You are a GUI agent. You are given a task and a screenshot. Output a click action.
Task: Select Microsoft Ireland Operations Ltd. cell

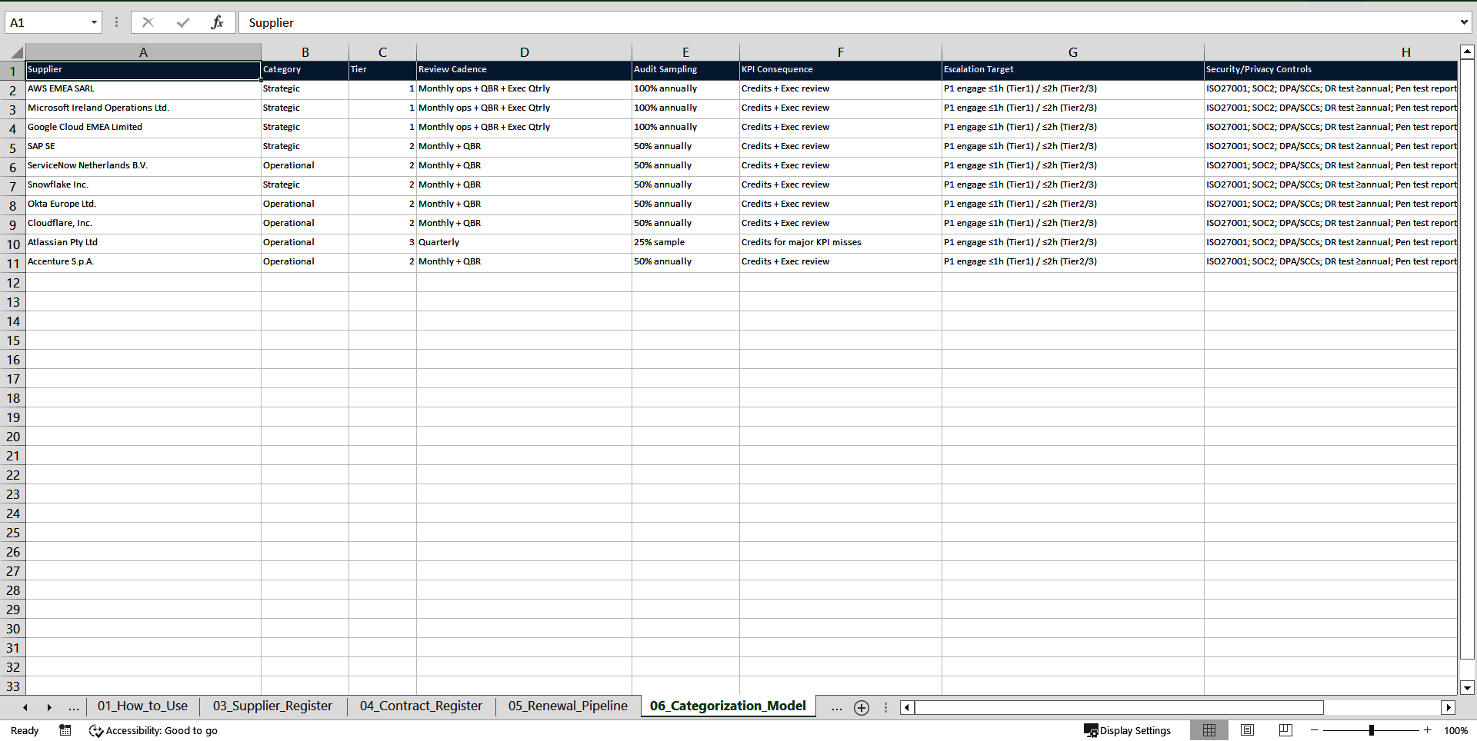[143, 108]
